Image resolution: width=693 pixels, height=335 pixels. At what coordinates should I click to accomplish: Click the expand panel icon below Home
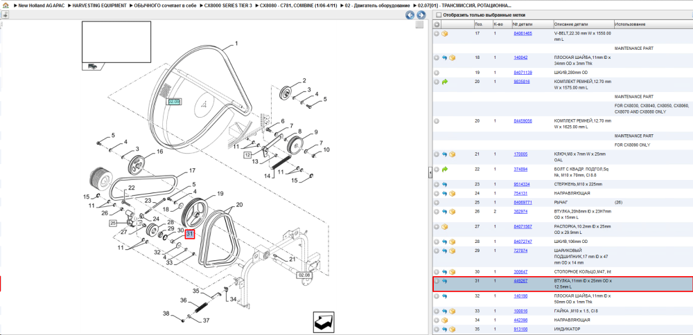(6, 15)
